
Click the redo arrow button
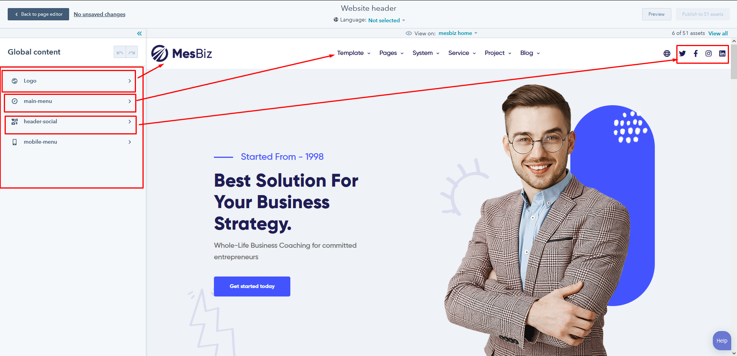pos(132,52)
